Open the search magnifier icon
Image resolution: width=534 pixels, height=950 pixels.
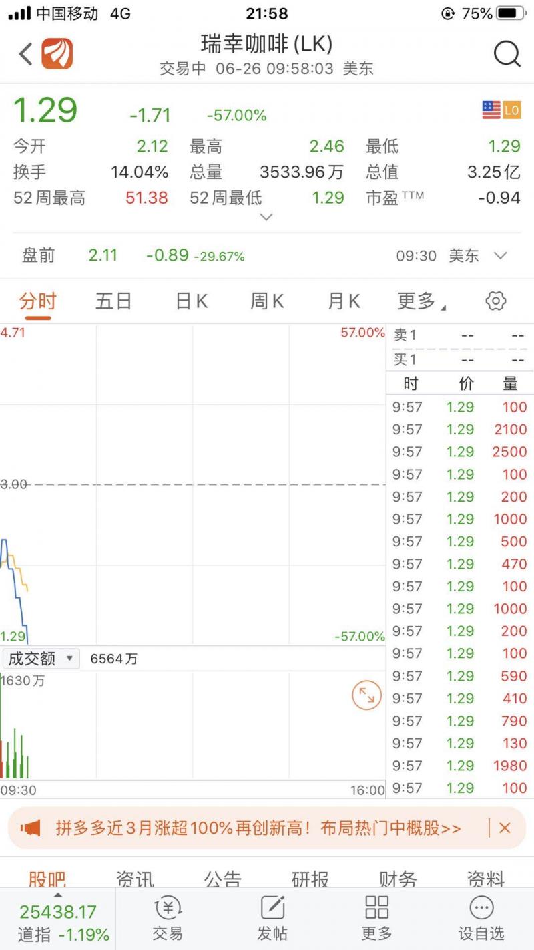507,54
